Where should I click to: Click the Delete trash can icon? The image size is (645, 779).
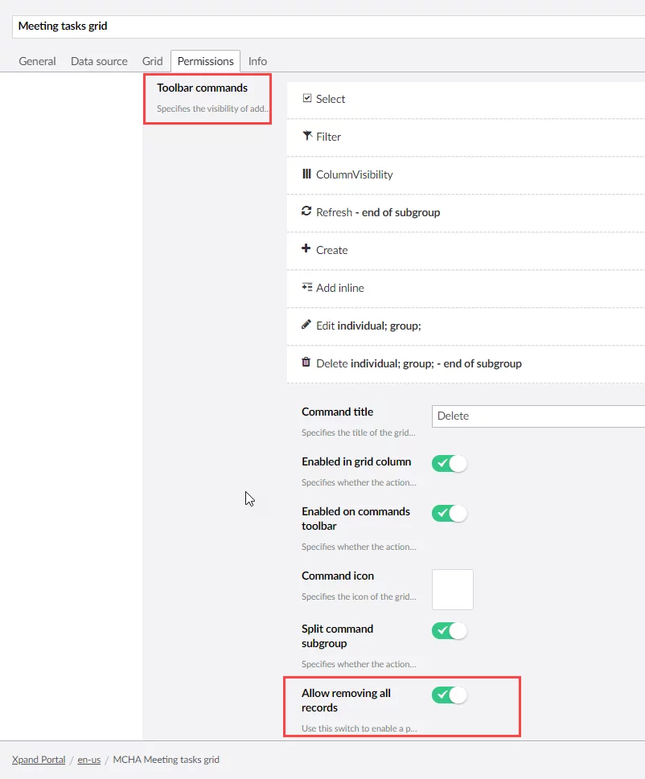306,363
